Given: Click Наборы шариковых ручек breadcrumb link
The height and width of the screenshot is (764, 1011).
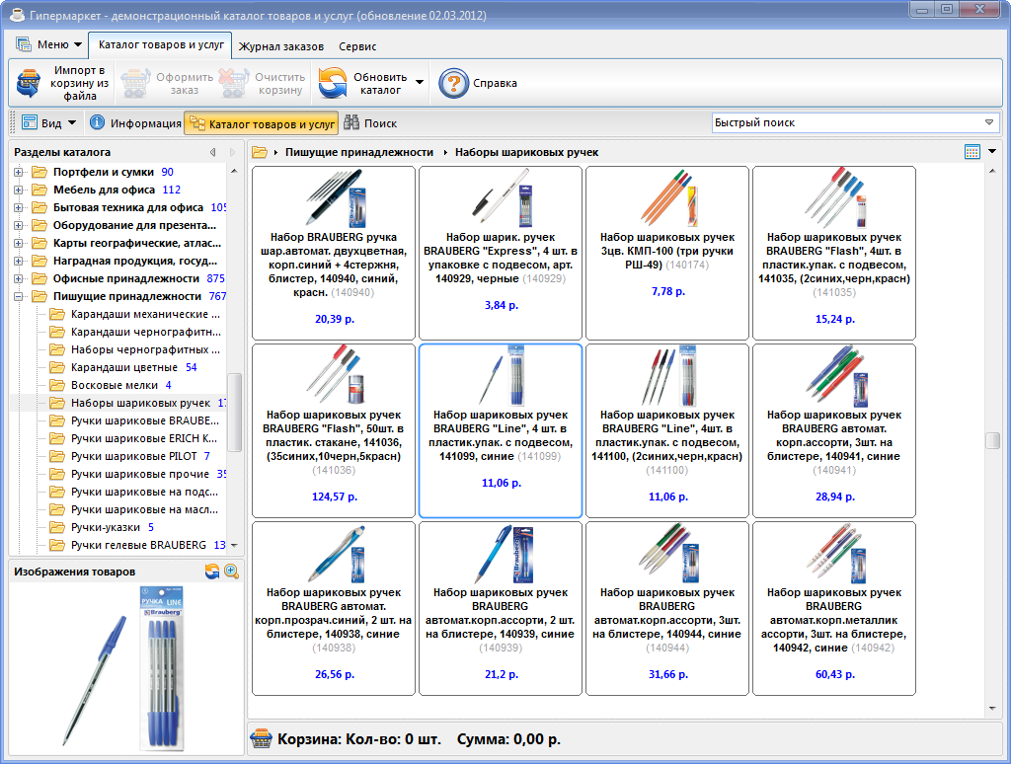Looking at the screenshot, I should click(527, 152).
